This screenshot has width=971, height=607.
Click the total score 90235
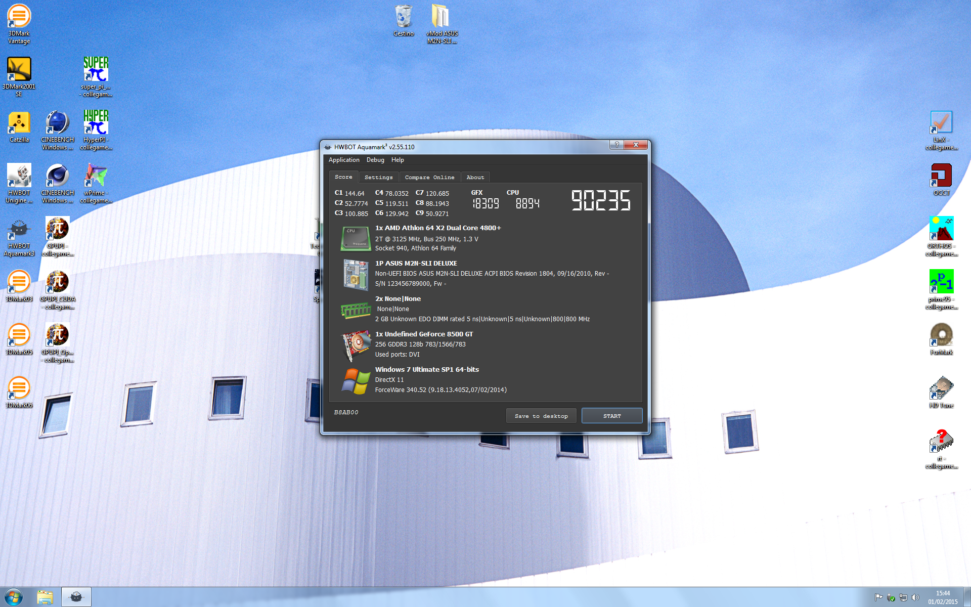[601, 200]
